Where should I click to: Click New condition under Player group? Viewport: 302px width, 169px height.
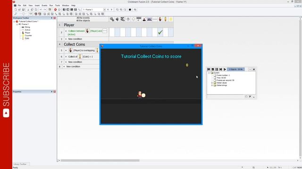point(75,39)
